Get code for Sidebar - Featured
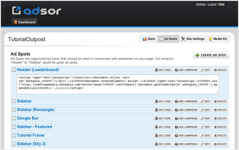This screenshot has width=239, height=150. pyautogui.click(x=163, y=127)
